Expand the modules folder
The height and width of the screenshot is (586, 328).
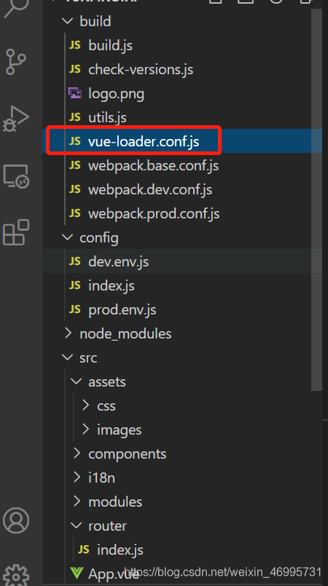[77, 501]
